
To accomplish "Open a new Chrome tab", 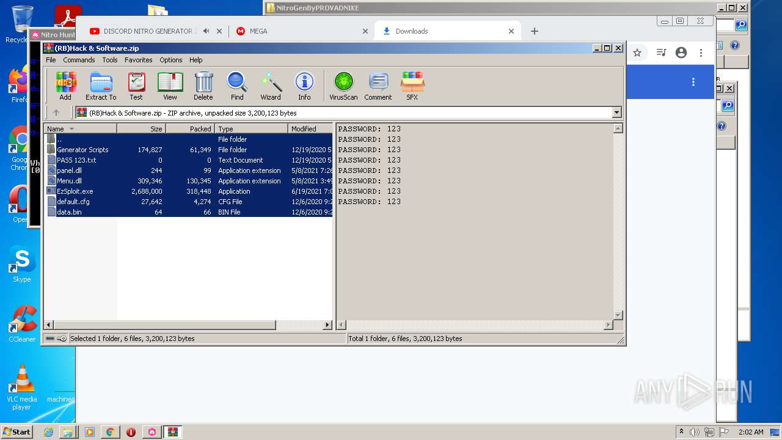I will point(535,31).
